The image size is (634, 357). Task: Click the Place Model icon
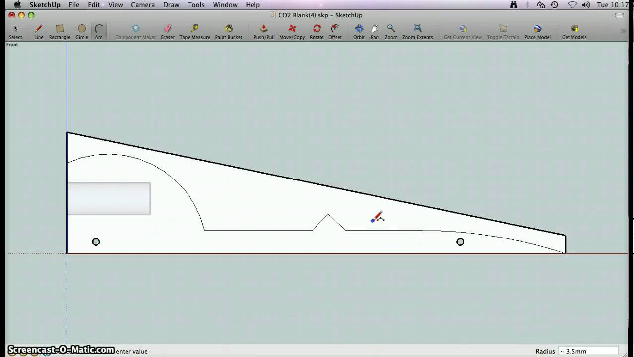click(x=537, y=29)
